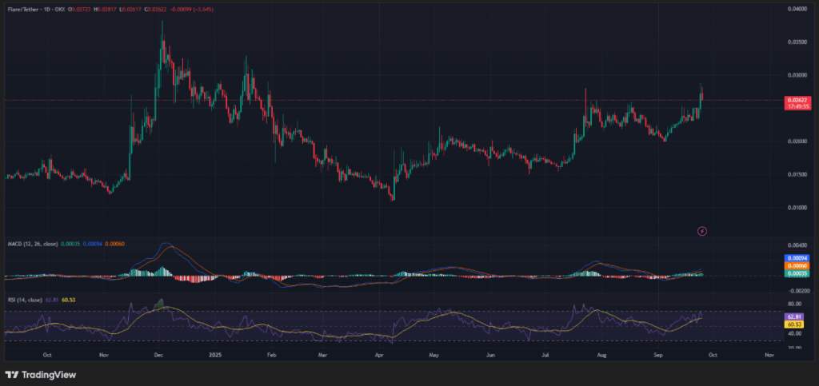Click the 2025 year marker on time axis

pos(214,353)
